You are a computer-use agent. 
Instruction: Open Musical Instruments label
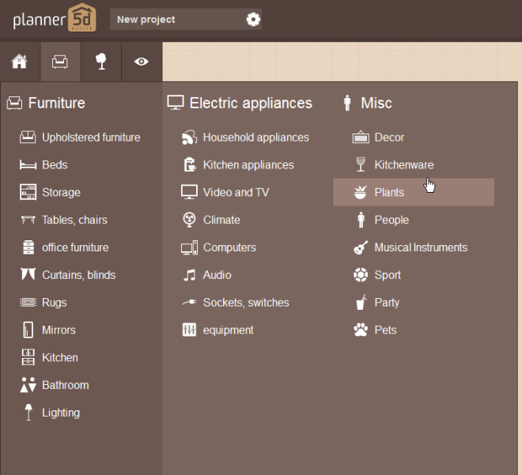421,247
